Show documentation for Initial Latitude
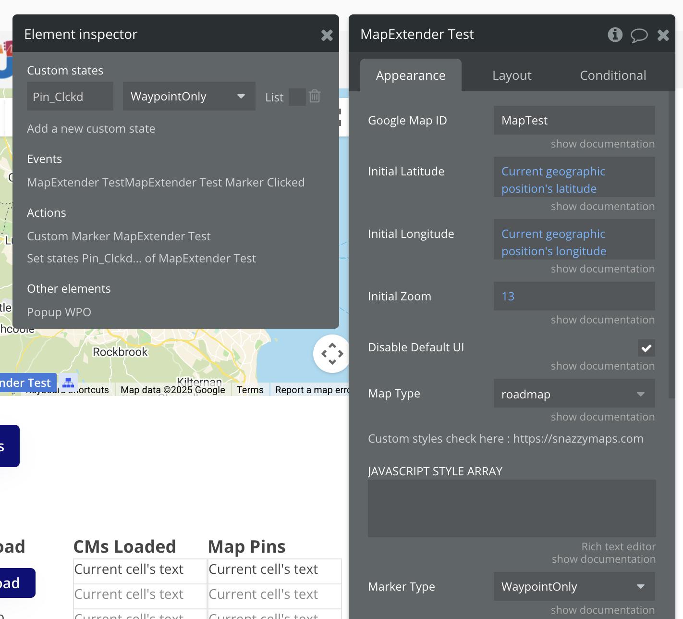This screenshot has width=683, height=619. point(603,207)
